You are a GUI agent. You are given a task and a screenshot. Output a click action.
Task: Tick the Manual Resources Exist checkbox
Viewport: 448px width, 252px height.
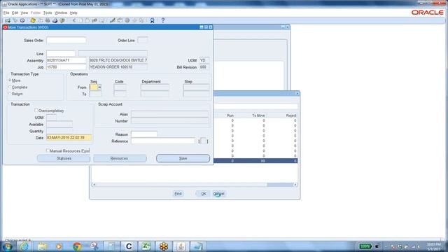click(48, 150)
